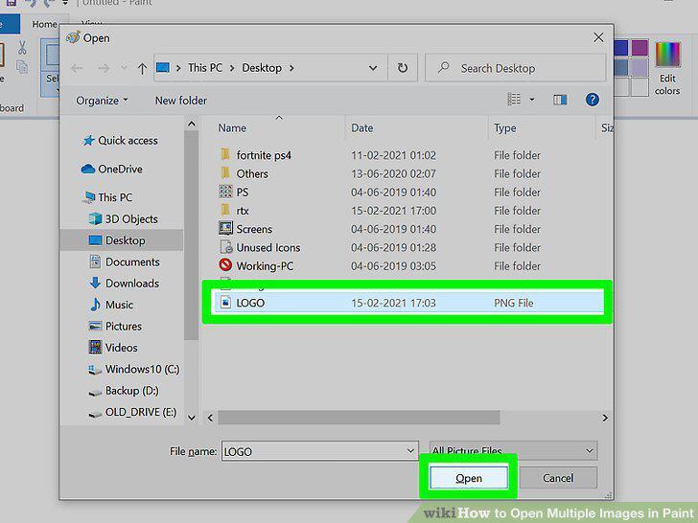
Task: Open recent locations dropdown arrow
Action: [125, 68]
